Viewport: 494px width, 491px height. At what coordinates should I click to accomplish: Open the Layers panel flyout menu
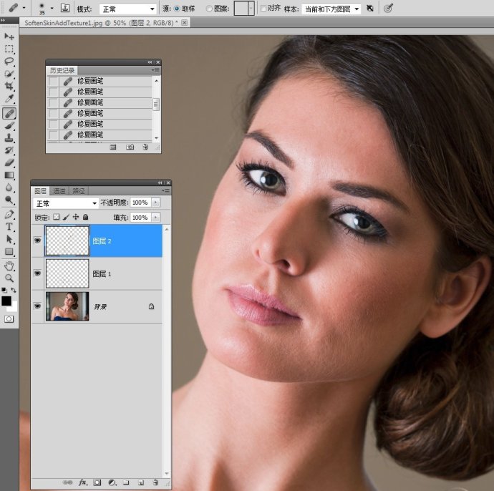pos(166,190)
